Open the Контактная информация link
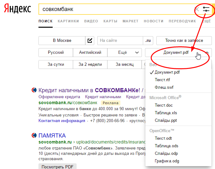 coord(62,121)
